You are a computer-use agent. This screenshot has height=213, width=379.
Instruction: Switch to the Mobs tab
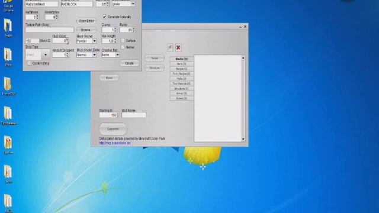[x=182, y=79]
